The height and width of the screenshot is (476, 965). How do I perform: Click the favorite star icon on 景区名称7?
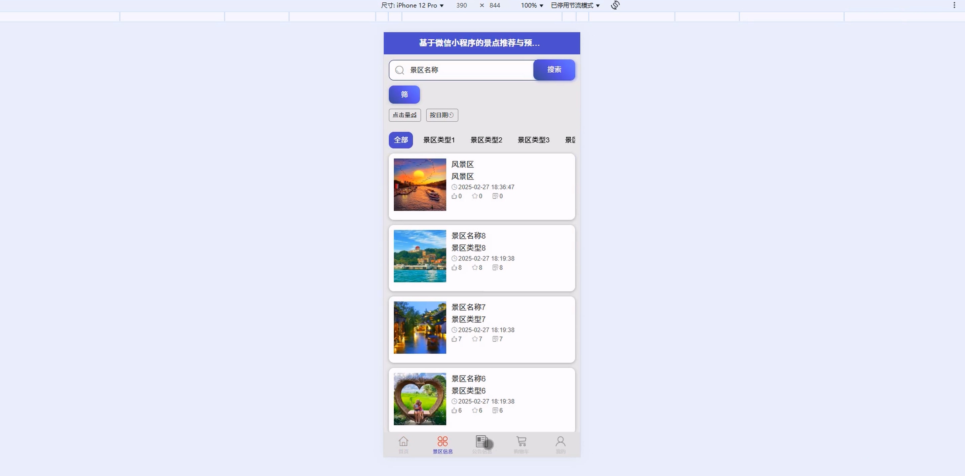(x=475, y=339)
